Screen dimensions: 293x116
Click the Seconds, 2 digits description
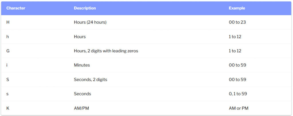90,80
